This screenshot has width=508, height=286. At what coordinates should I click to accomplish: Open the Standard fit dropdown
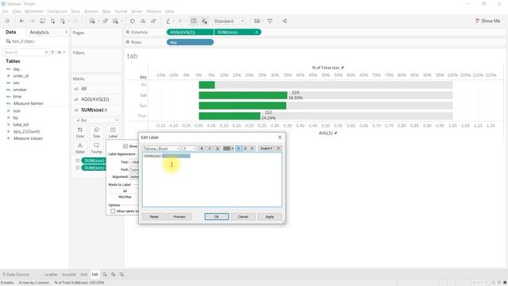click(x=229, y=21)
